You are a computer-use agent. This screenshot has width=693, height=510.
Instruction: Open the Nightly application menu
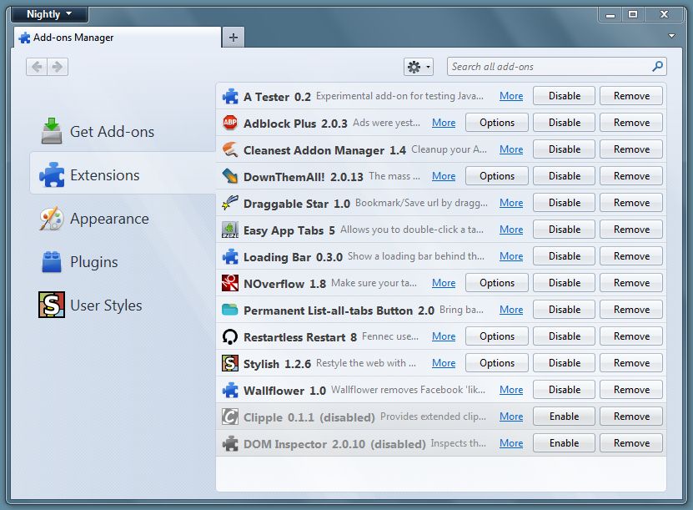48,13
